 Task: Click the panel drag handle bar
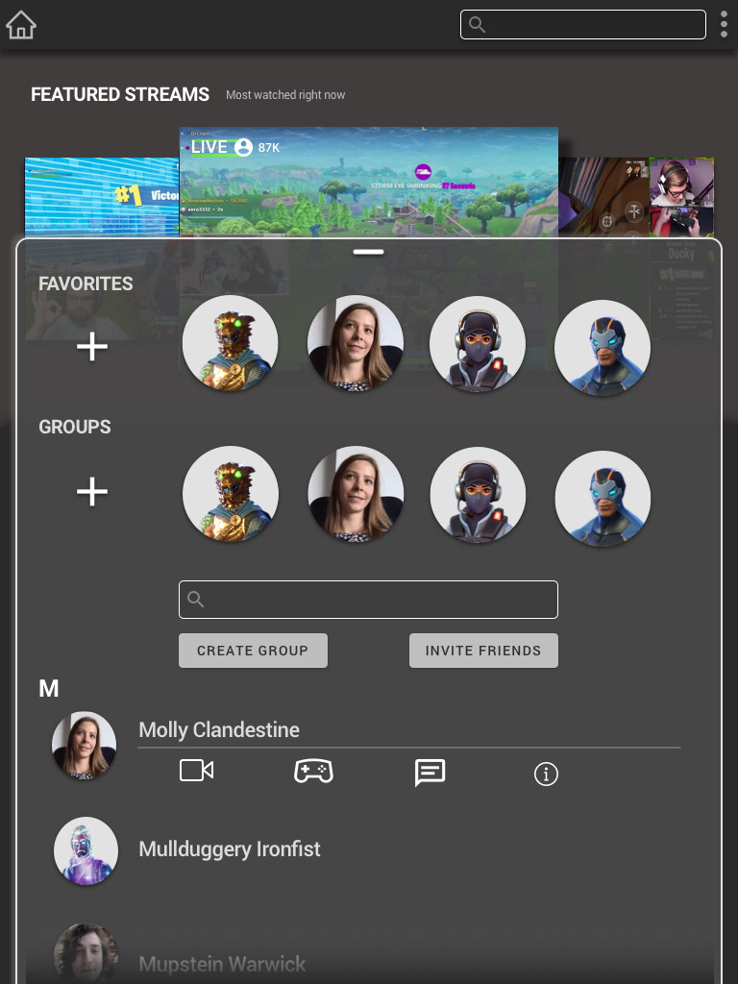coord(368,252)
